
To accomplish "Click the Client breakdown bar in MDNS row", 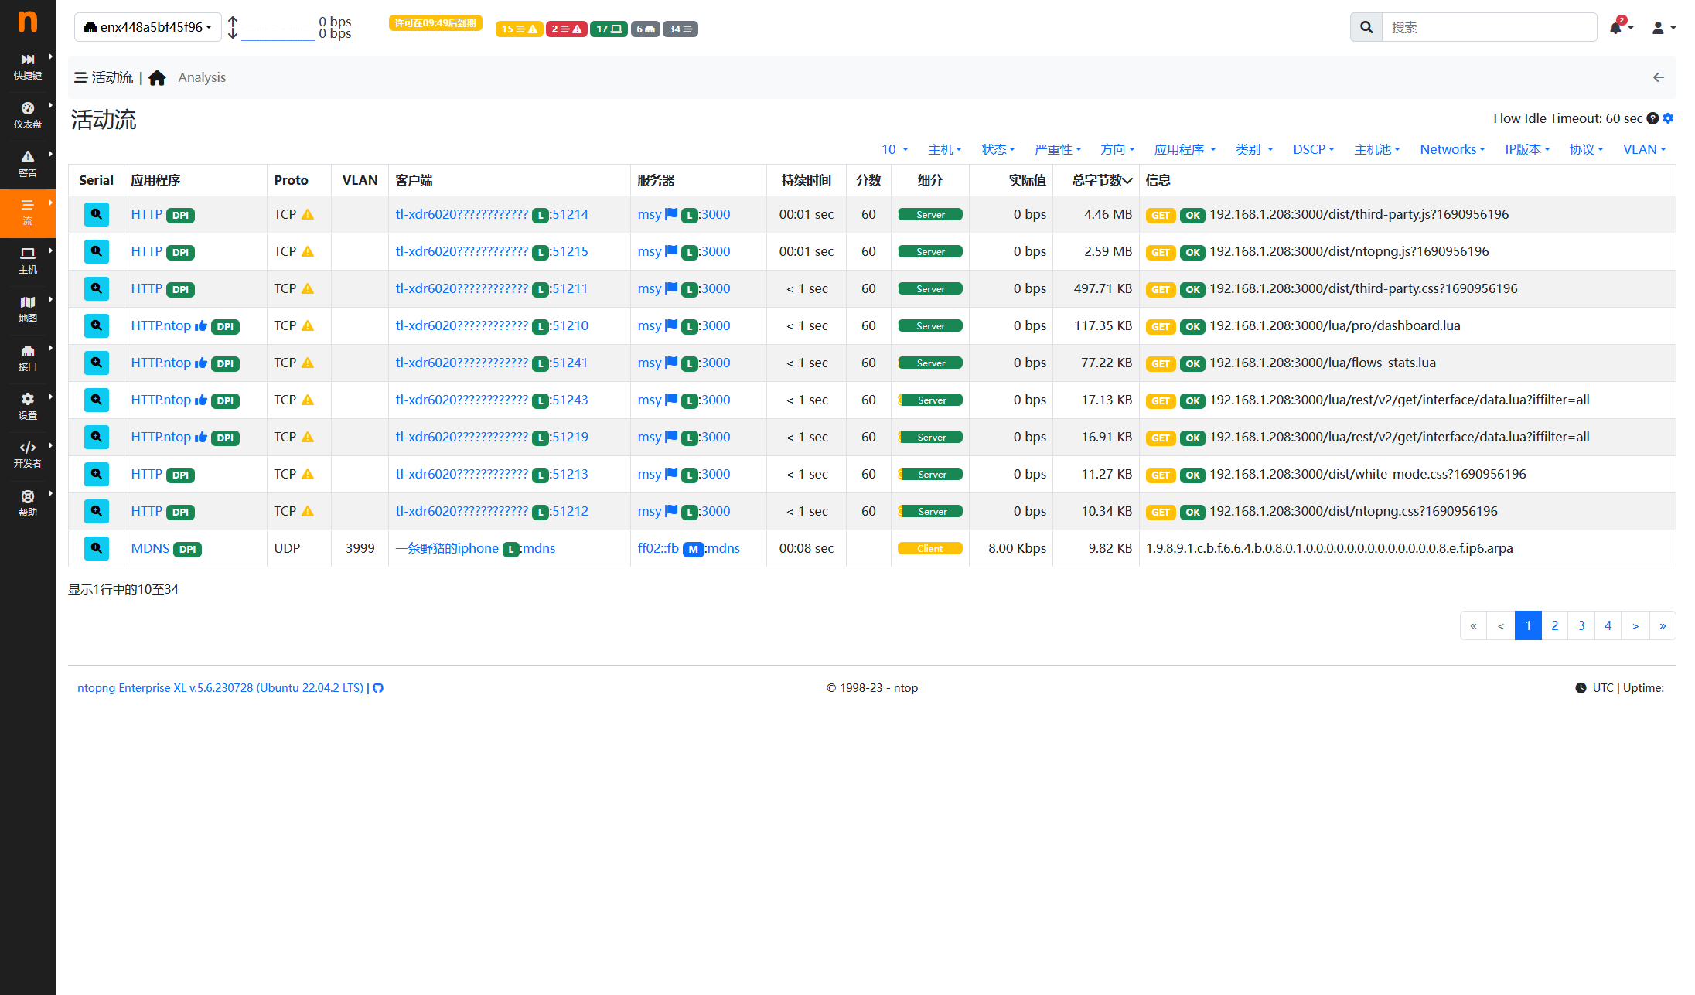I will pos(930,548).
